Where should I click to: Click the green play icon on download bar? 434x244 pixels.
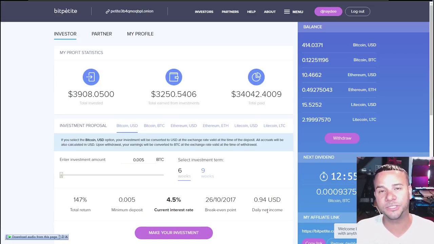point(9,237)
